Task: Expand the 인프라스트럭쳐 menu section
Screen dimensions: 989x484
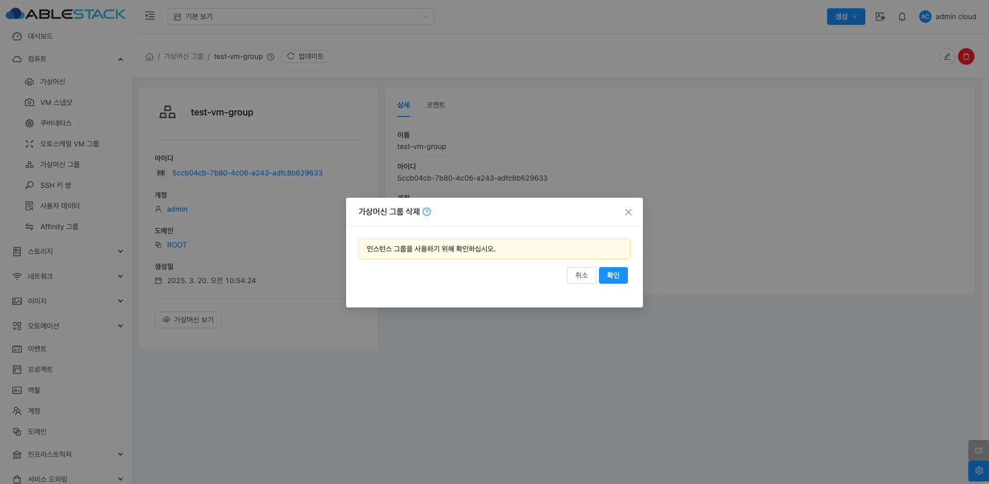Action: coord(66,454)
